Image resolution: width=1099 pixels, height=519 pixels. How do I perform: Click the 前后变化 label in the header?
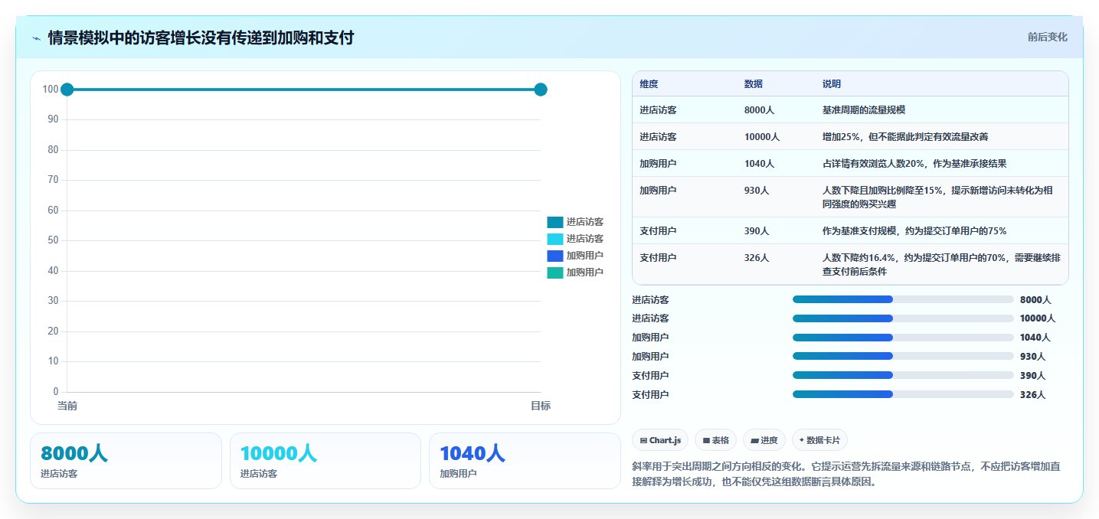click(1047, 37)
